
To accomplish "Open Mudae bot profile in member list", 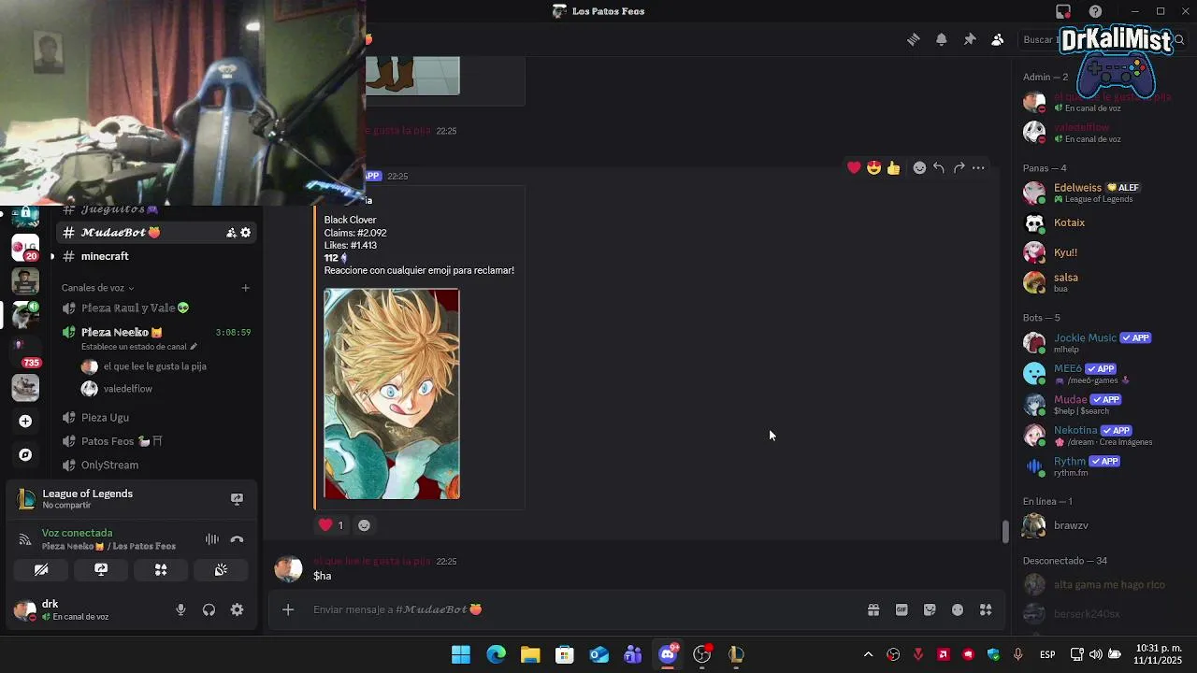I will click(x=1102, y=405).
